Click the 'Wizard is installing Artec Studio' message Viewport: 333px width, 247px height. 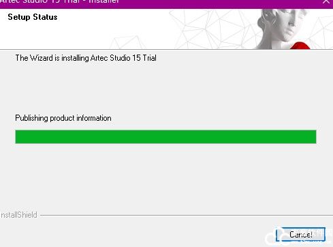pos(86,58)
